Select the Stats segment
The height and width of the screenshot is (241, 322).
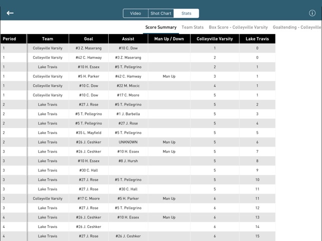pos(186,13)
